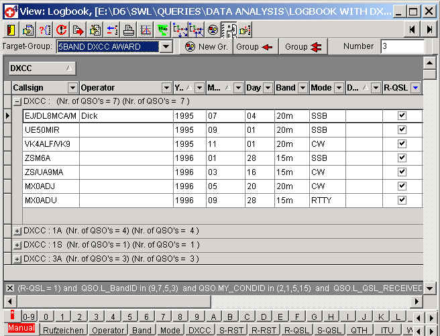This screenshot has width=440, height=336.
Task: Toggle R-QSL checkbox for MX0ADU row
Action: pyautogui.click(x=402, y=200)
